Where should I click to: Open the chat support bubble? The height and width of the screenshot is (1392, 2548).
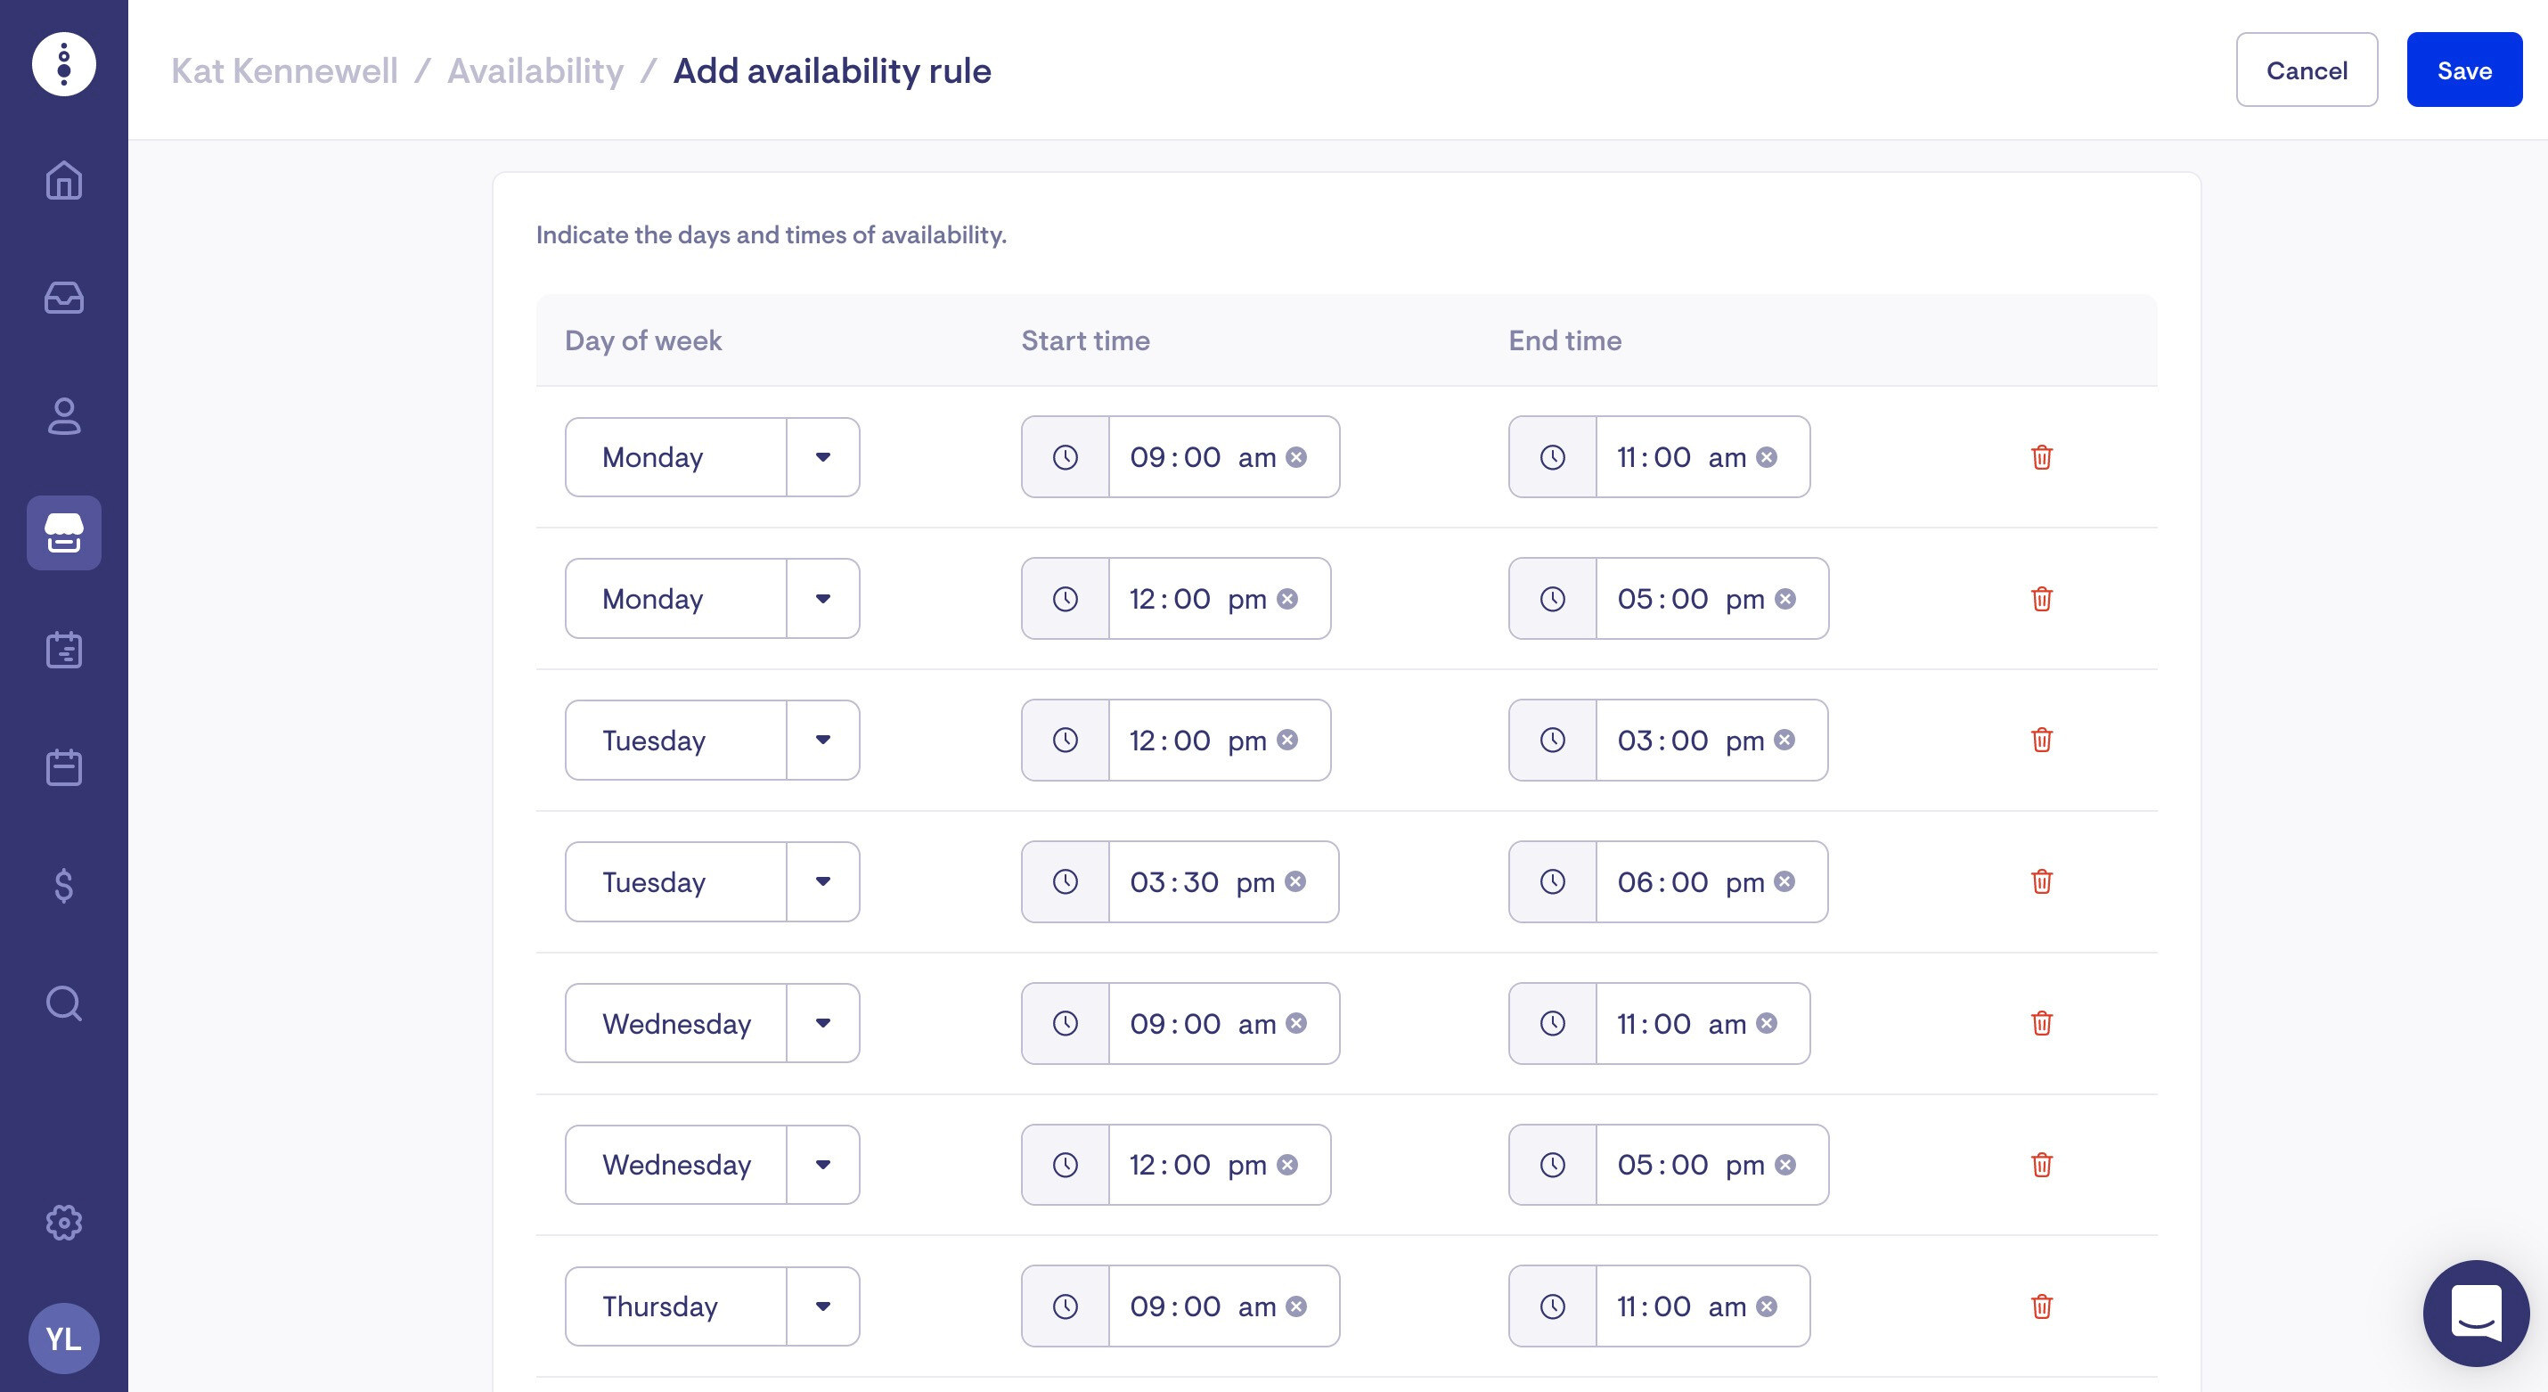[2475, 1313]
